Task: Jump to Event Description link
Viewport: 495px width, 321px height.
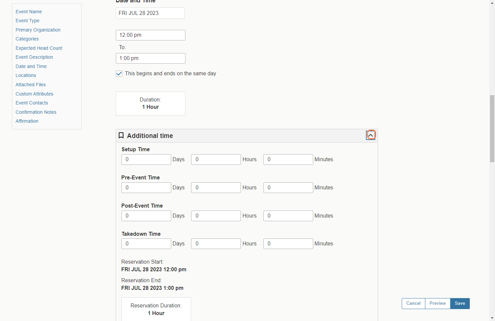Action: point(34,57)
